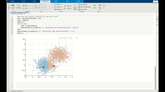
Task: Toggle monospace text formatting
Action: click(x=46, y=7)
